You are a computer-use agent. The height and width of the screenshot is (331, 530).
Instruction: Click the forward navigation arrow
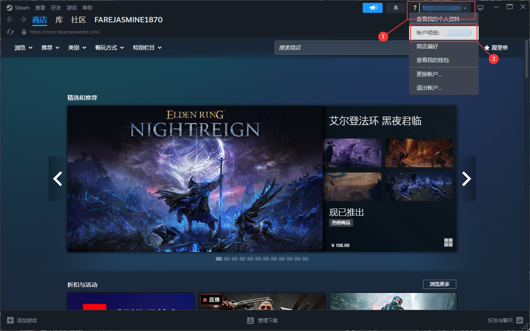[x=23, y=20]
